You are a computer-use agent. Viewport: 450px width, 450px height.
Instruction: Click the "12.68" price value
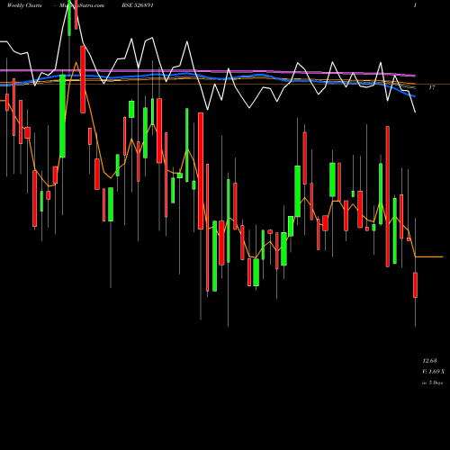click(429, 360)
